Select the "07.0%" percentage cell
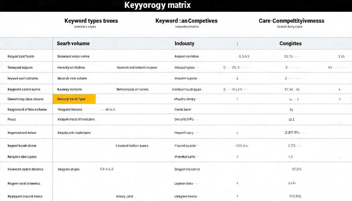352x201 pixels. point(297,169)
